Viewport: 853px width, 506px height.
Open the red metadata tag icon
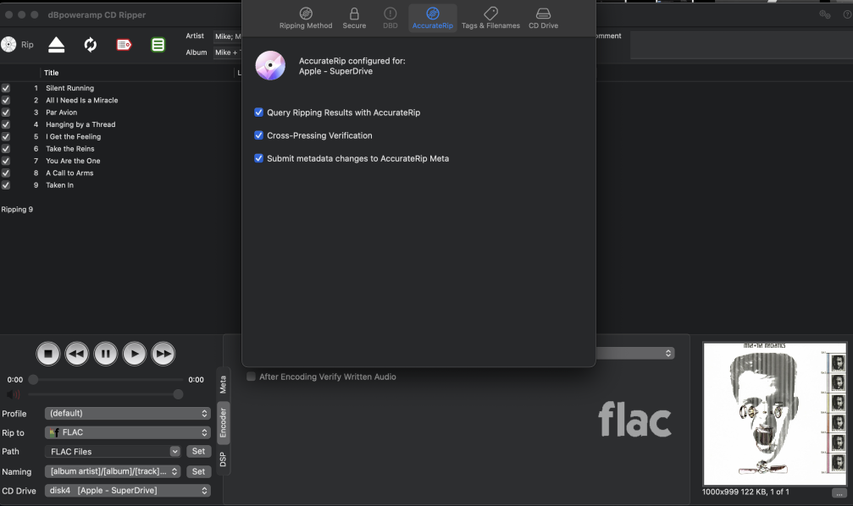(x=125, y=45)
